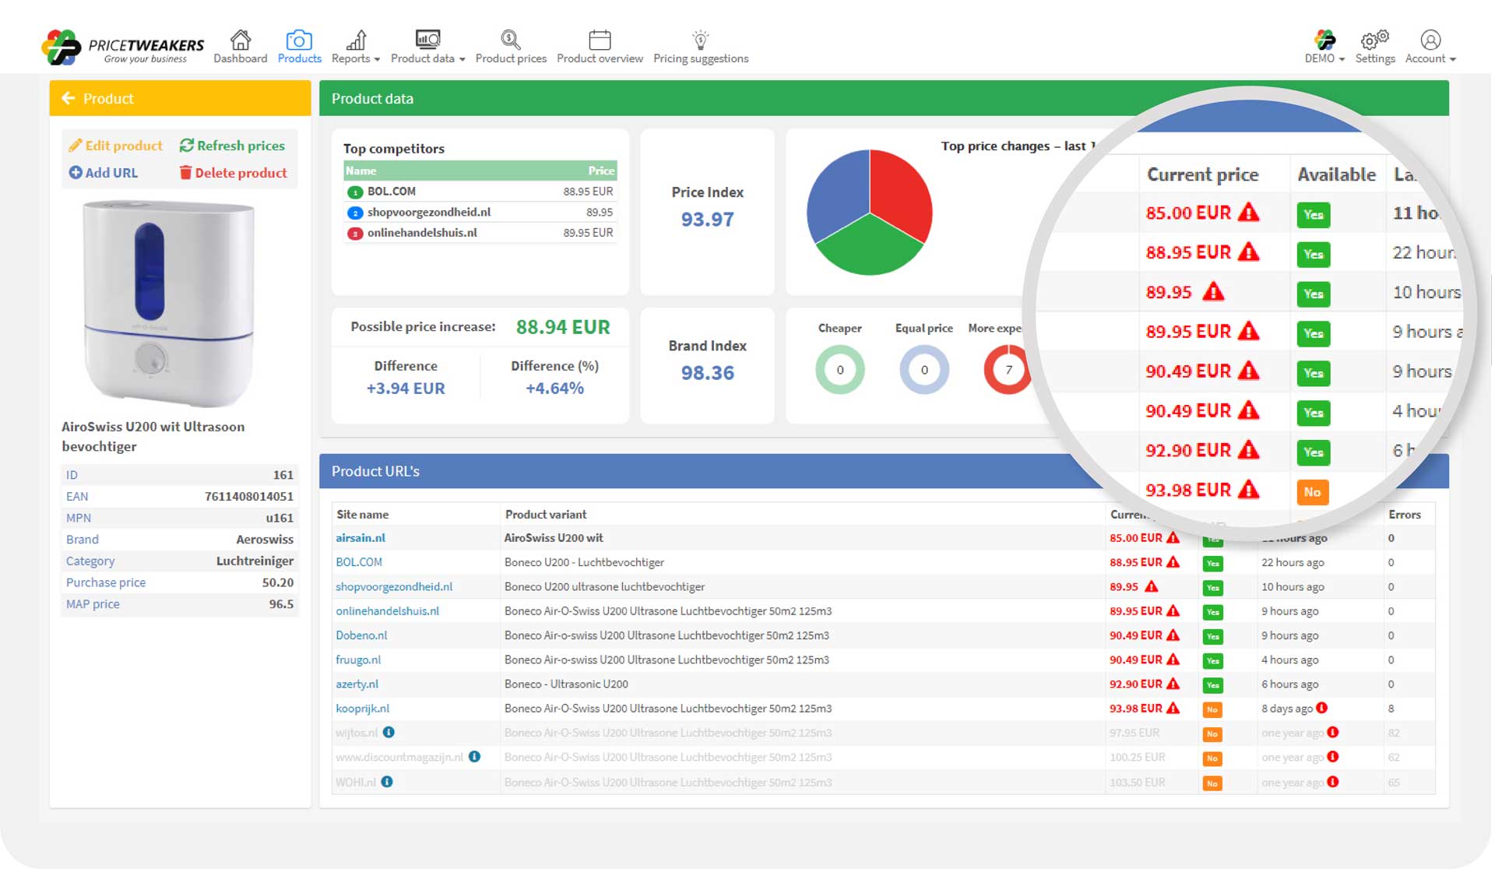The image size is (1495, 869).
Task: Open Settings gears icon
Action: coord(1374,40)
